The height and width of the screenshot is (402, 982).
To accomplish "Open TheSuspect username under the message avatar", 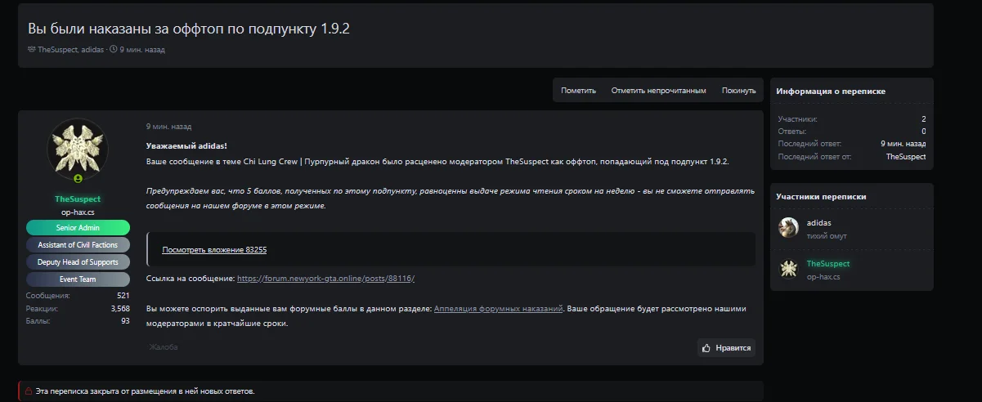I will click(x=78, y=199).
